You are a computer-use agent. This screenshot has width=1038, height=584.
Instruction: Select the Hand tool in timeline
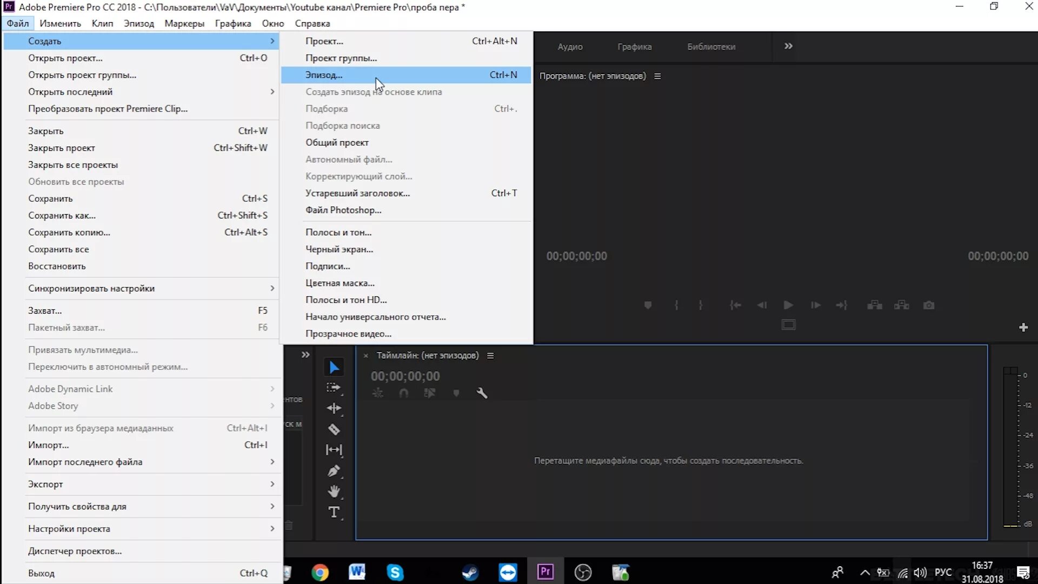(334, 492)
